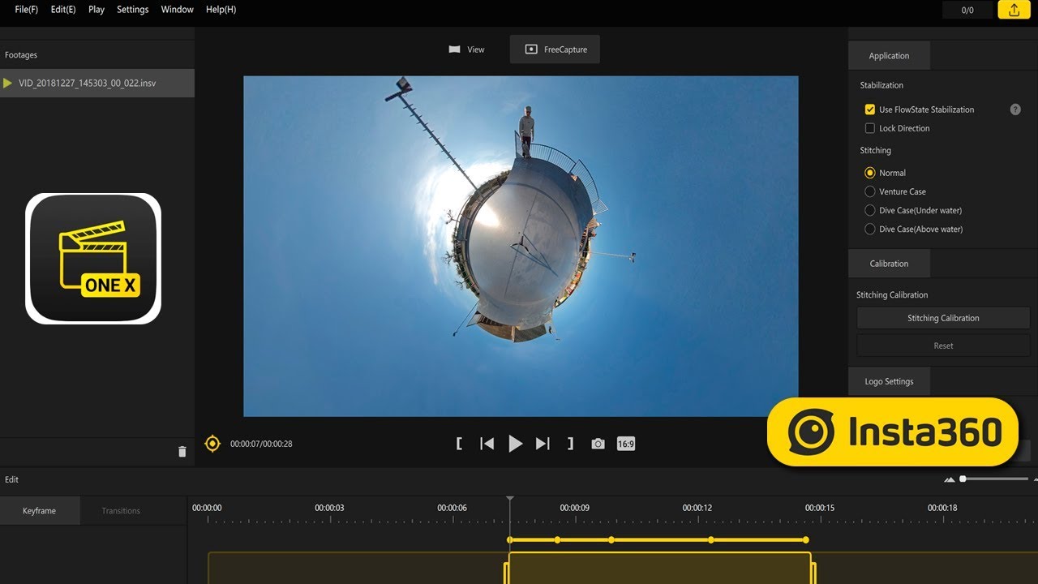Click the last keyframe dot at 00:00:15
Viewport: 1038px width, 584px height.
pyautogui.click(x=806, y=539)
